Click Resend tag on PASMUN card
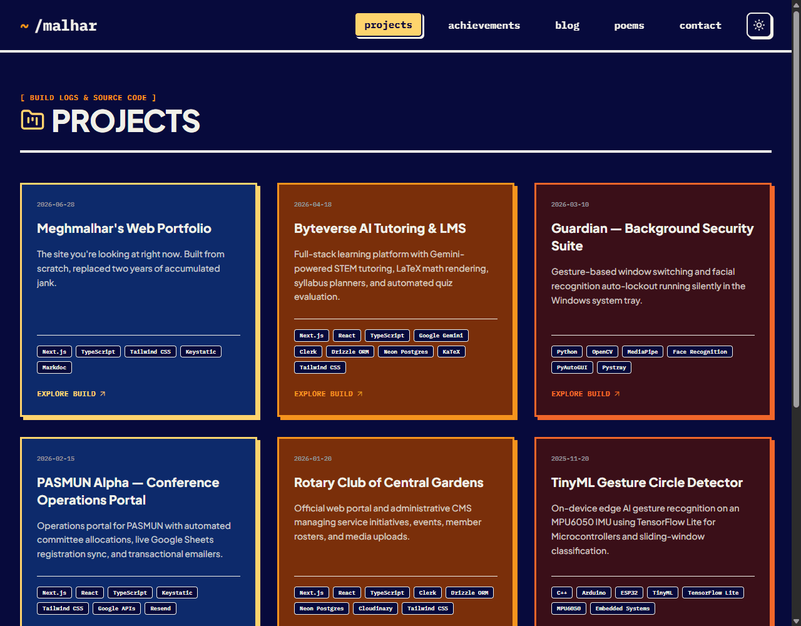Viewport: 801px width, 626px height. (160, 608)
